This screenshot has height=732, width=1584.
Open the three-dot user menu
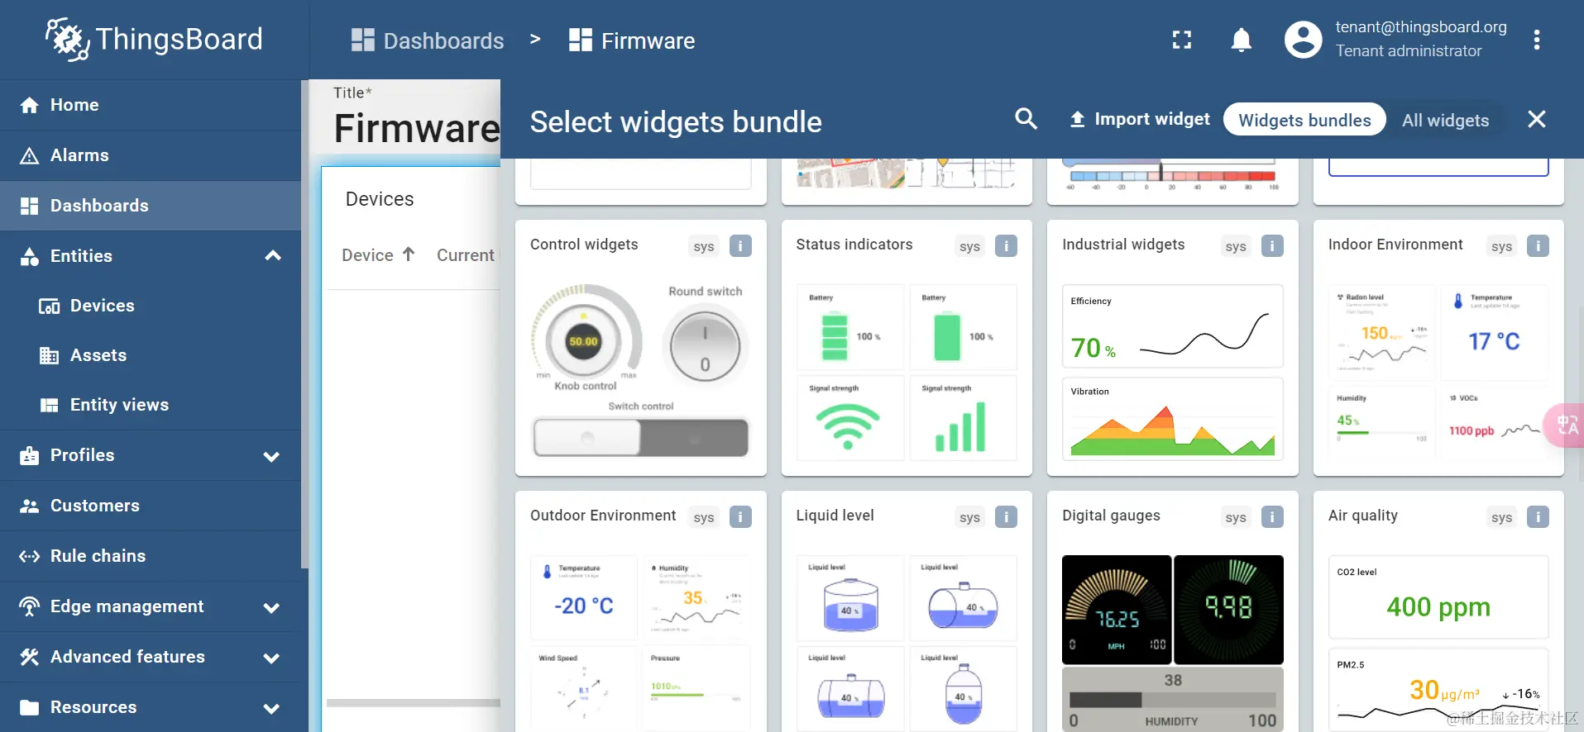(x=1536, y=40)
